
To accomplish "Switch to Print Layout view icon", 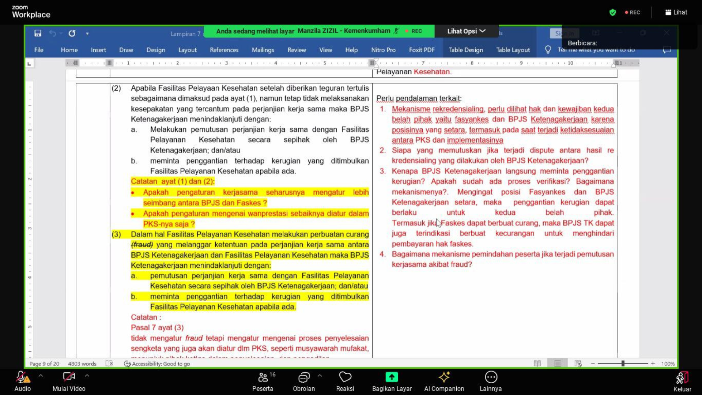I will (x=558, y=364).
